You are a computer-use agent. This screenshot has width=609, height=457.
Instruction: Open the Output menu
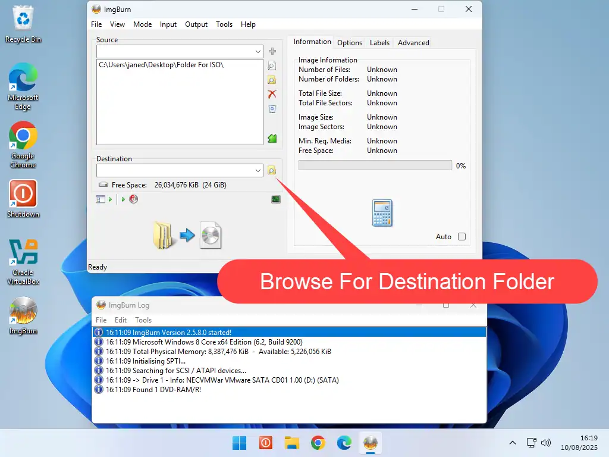point(196,24)
